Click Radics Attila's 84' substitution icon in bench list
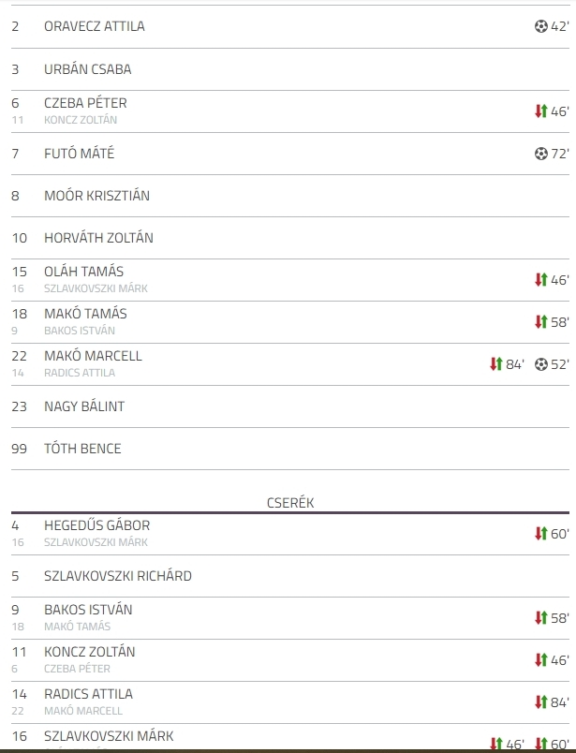 (541, 702)
